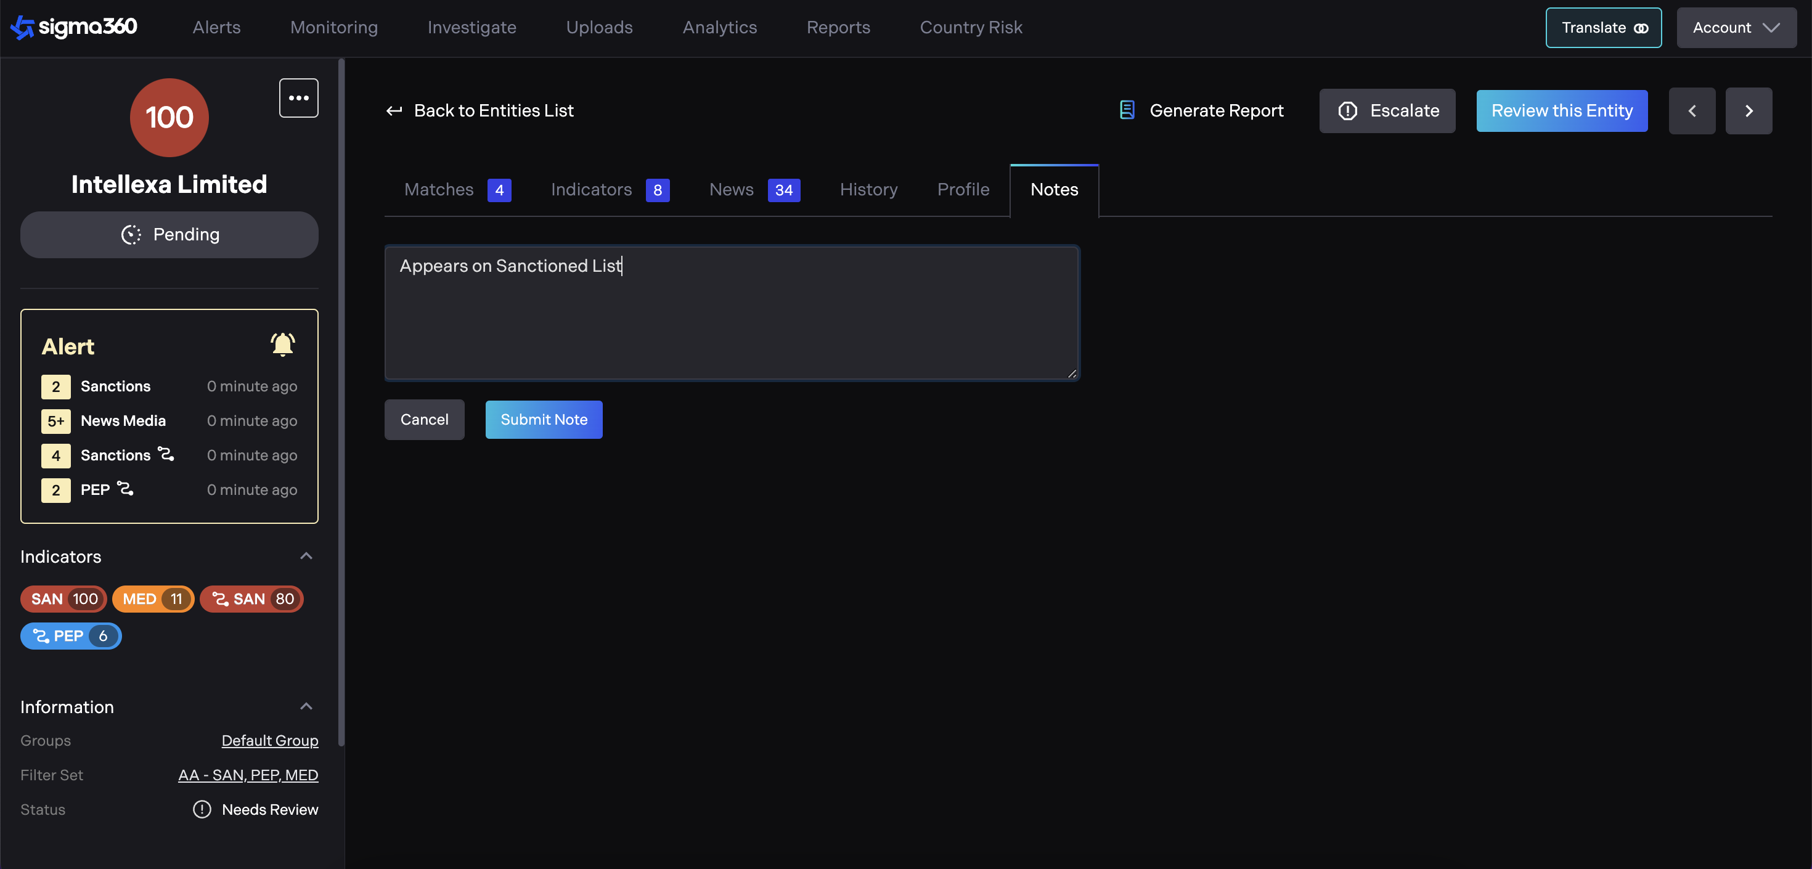The image size is (1812, 869).
Task: Toggle the Translate switch
Action: click(x=1641, y=28)
